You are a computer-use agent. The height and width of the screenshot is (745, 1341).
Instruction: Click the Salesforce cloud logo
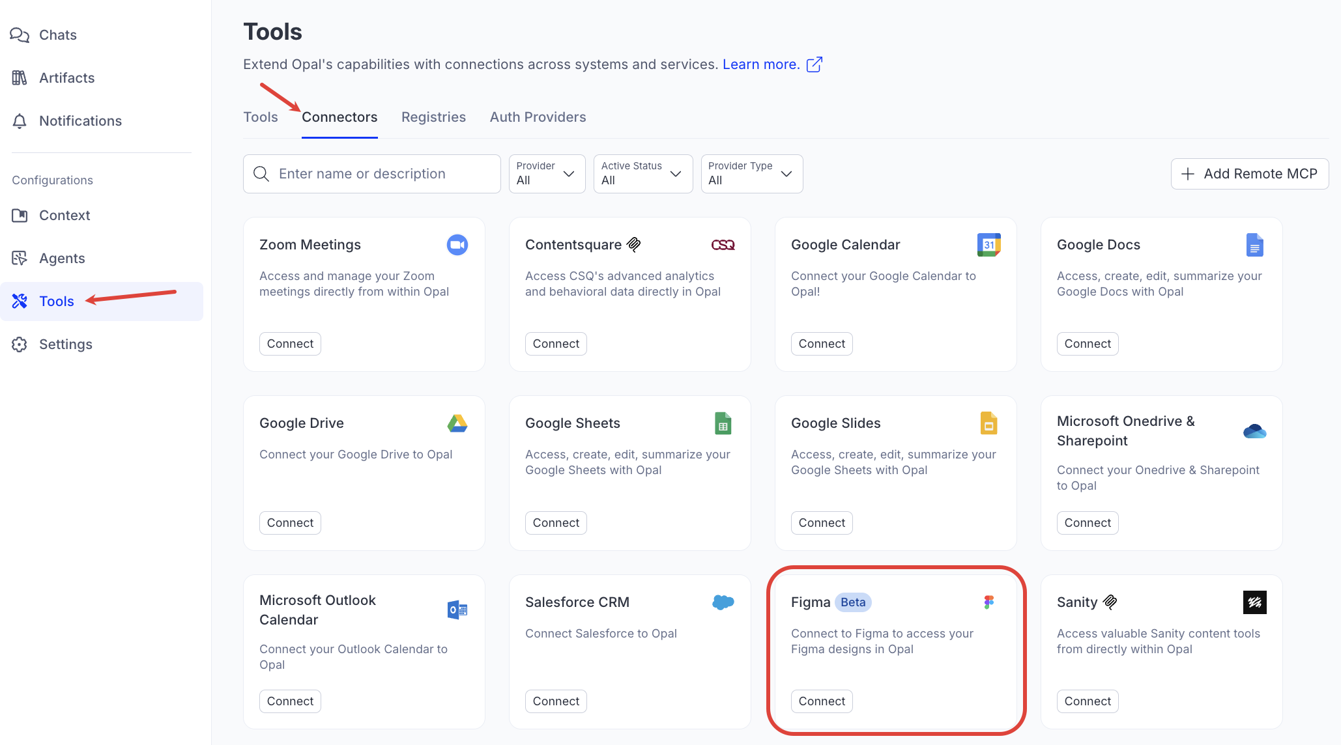pyautogui.click(x=723, y=602)
